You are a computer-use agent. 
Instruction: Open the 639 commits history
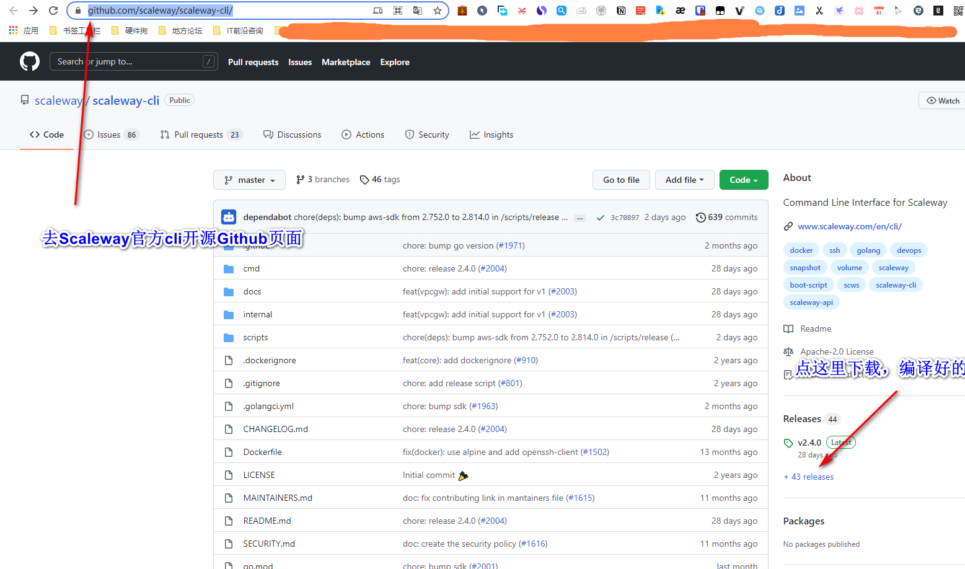[x=726, y=217]
